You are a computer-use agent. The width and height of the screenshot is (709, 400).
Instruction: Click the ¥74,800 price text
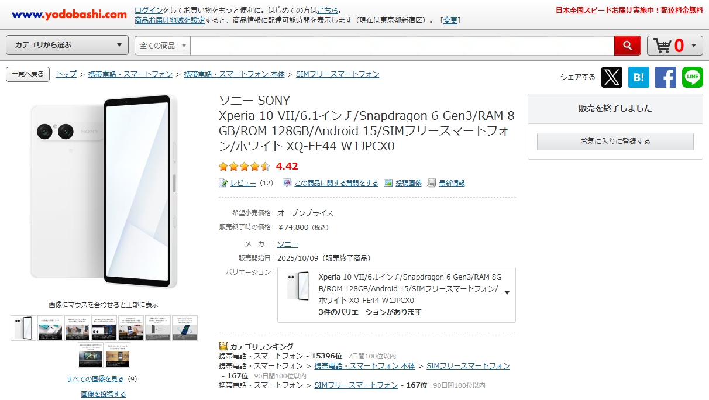coord(294,227)
